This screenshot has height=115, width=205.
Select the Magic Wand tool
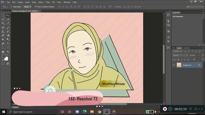[x=8, y=19]
